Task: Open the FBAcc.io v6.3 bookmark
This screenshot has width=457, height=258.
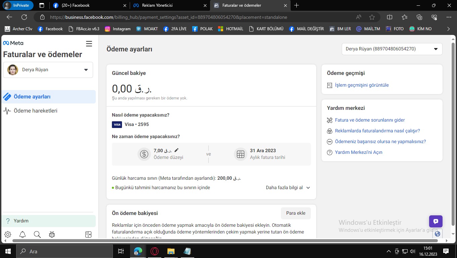Action: 84,29
